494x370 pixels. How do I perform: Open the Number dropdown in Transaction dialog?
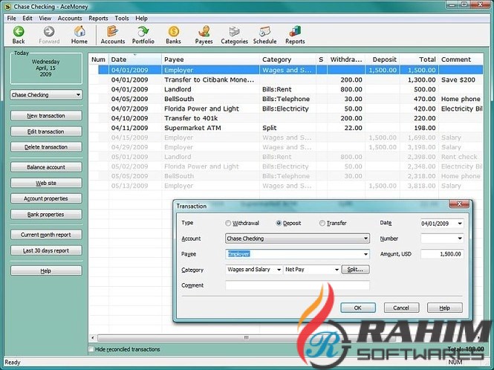pyautogui.click(x=460, y=238)
